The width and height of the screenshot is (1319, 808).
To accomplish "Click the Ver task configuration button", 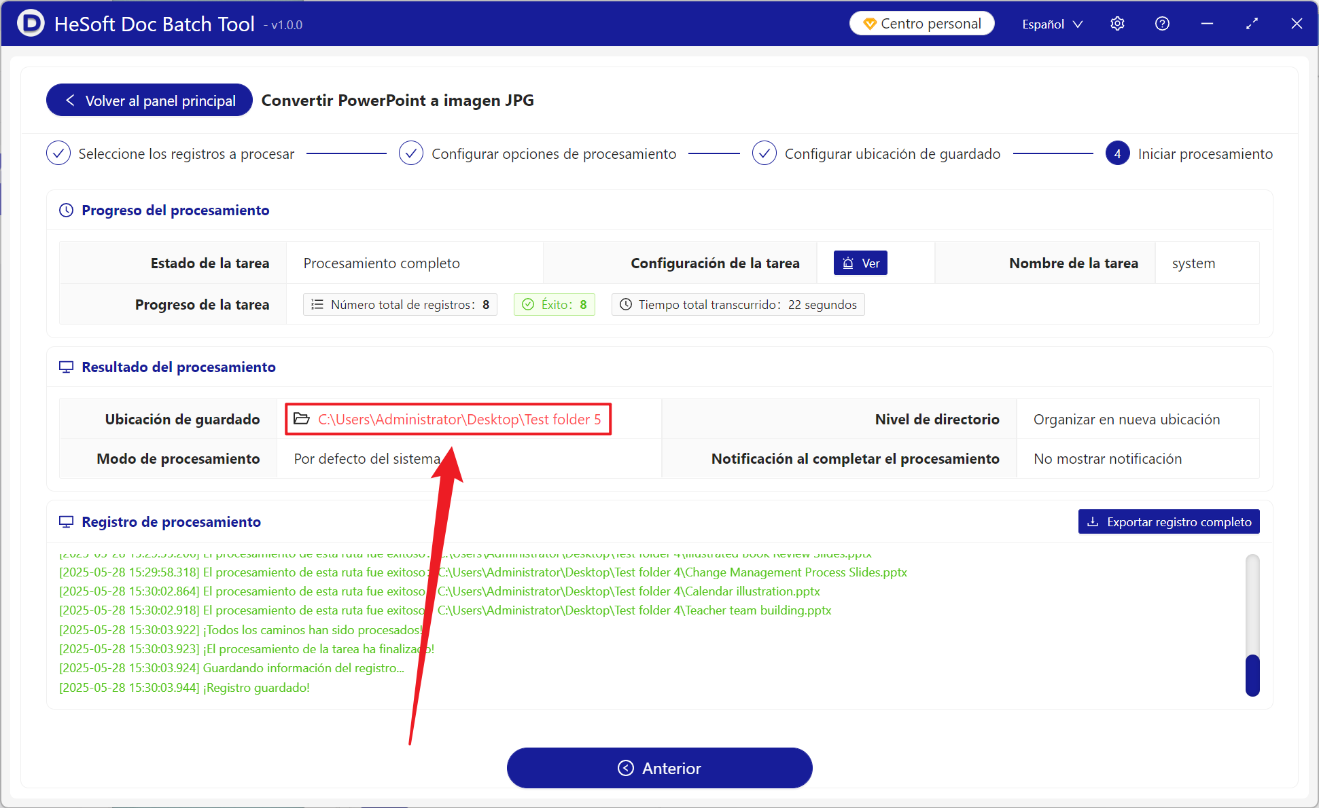I will [860, 263].
